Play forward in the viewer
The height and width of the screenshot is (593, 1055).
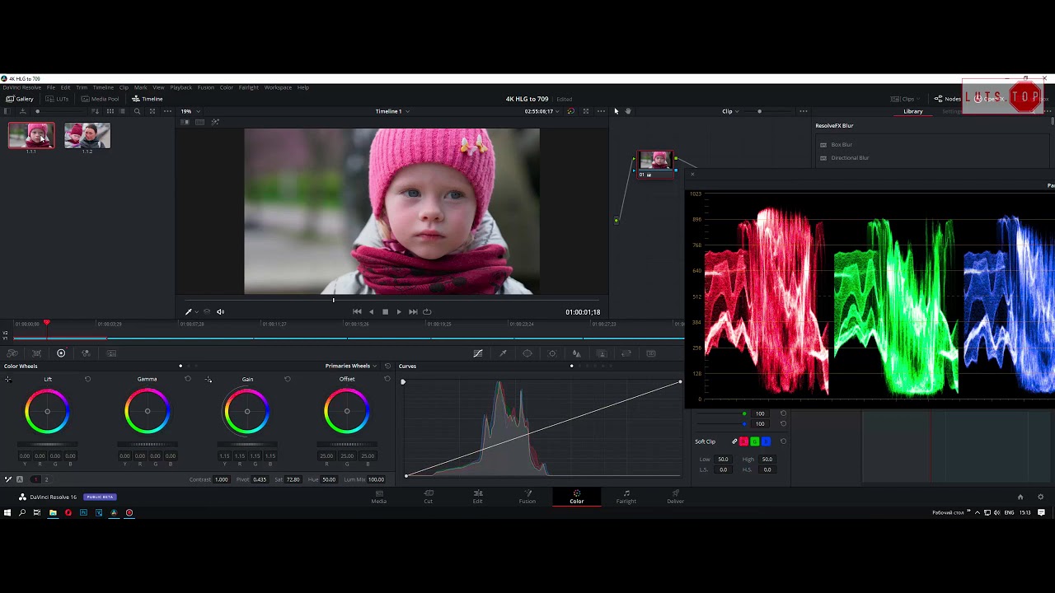(x=399, y=312)
